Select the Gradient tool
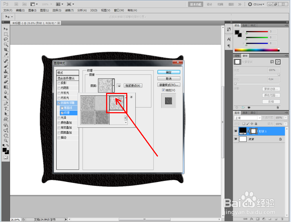Image resolution: width=291 pixels, height=222 pixels. point(6,87)
